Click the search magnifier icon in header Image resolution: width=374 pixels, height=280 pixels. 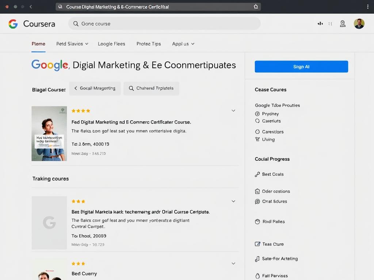point(76,24)
